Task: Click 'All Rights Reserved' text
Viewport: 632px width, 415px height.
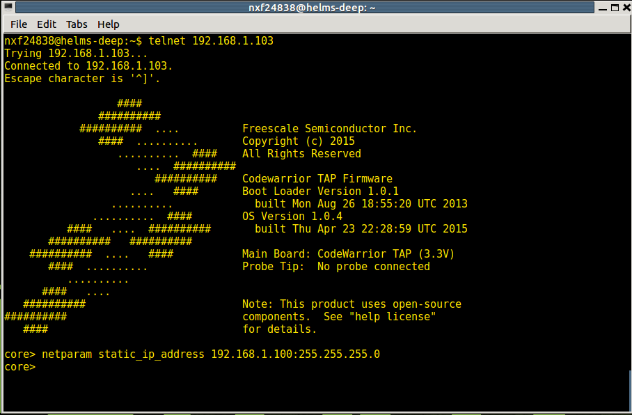Action: click(x=301, y=154)
